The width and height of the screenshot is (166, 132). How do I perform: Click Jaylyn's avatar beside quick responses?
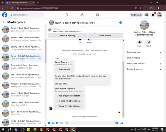coord(50,108)
